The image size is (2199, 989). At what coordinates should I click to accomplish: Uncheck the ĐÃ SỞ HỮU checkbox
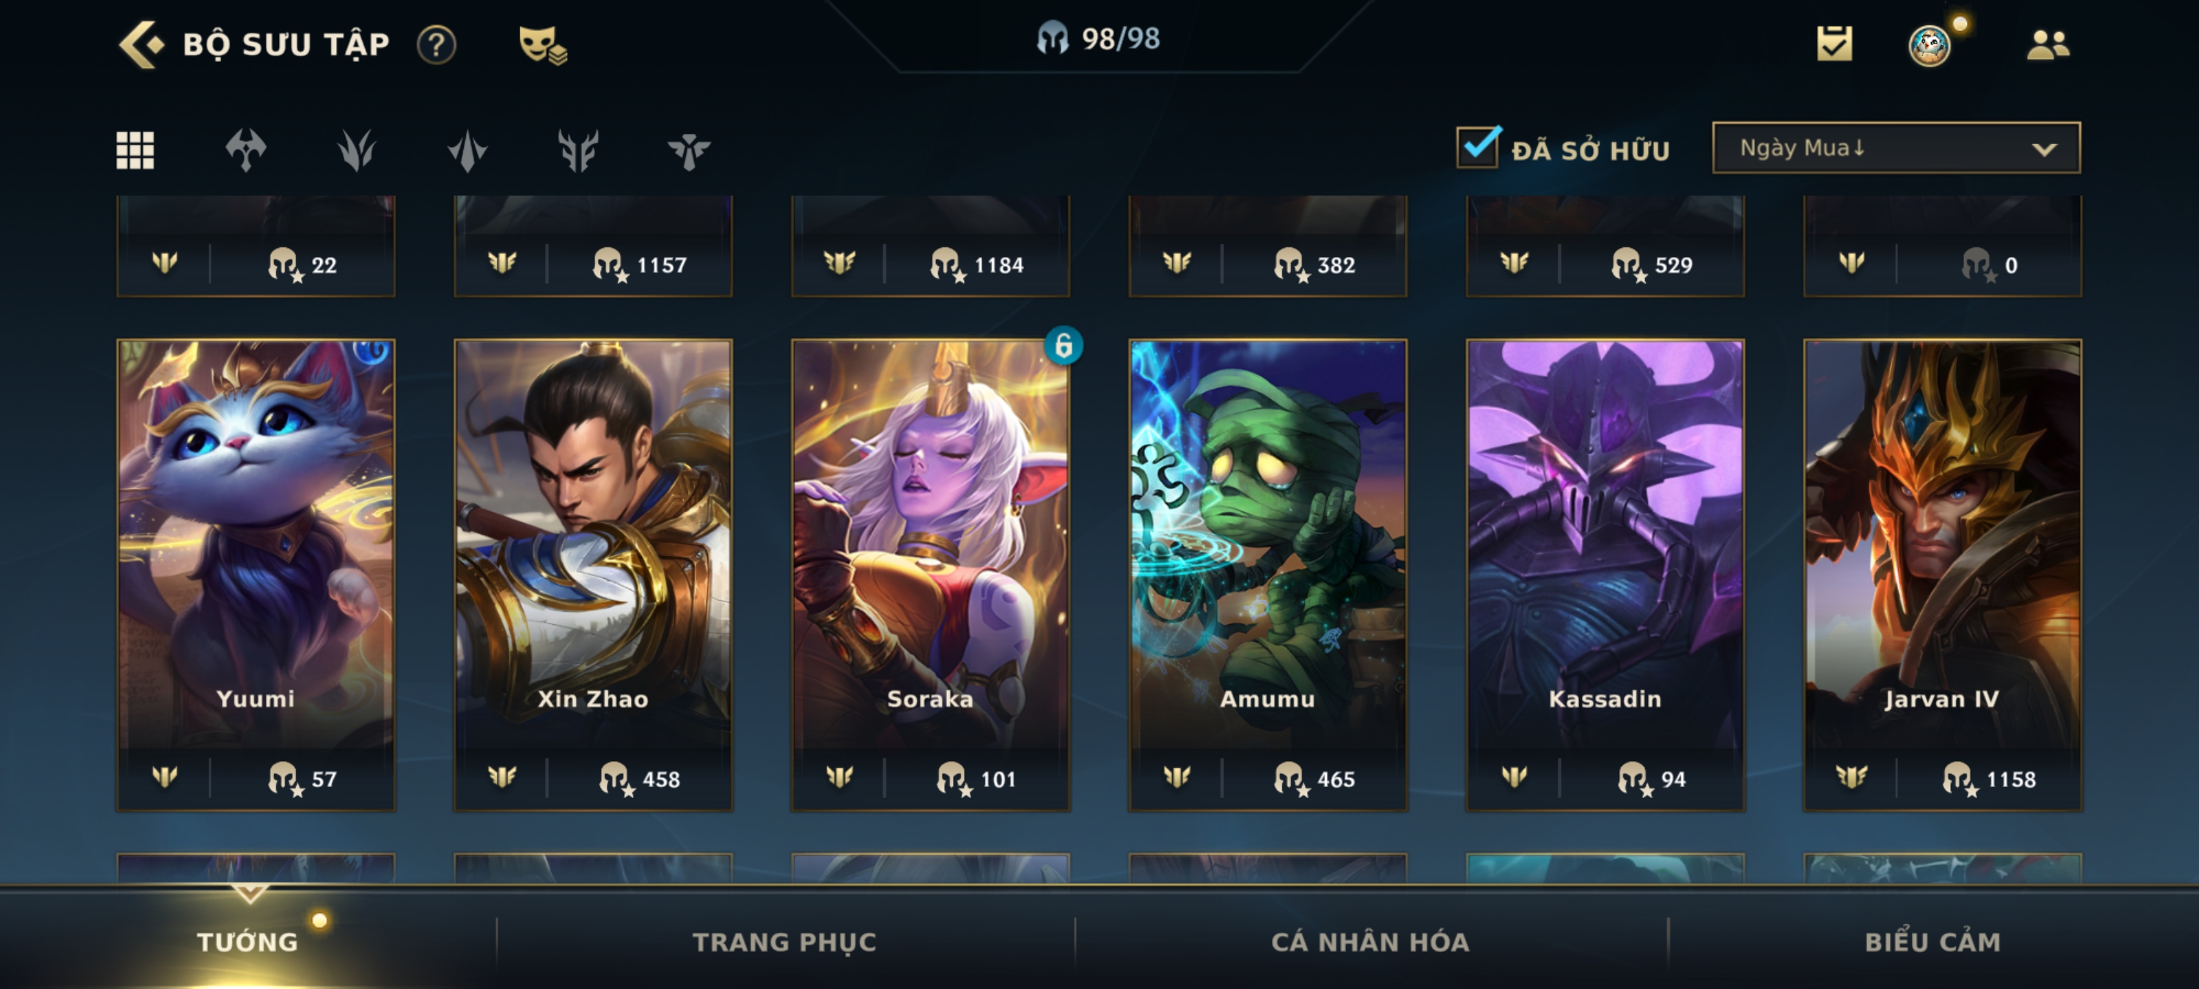(x=1477, y=148)
